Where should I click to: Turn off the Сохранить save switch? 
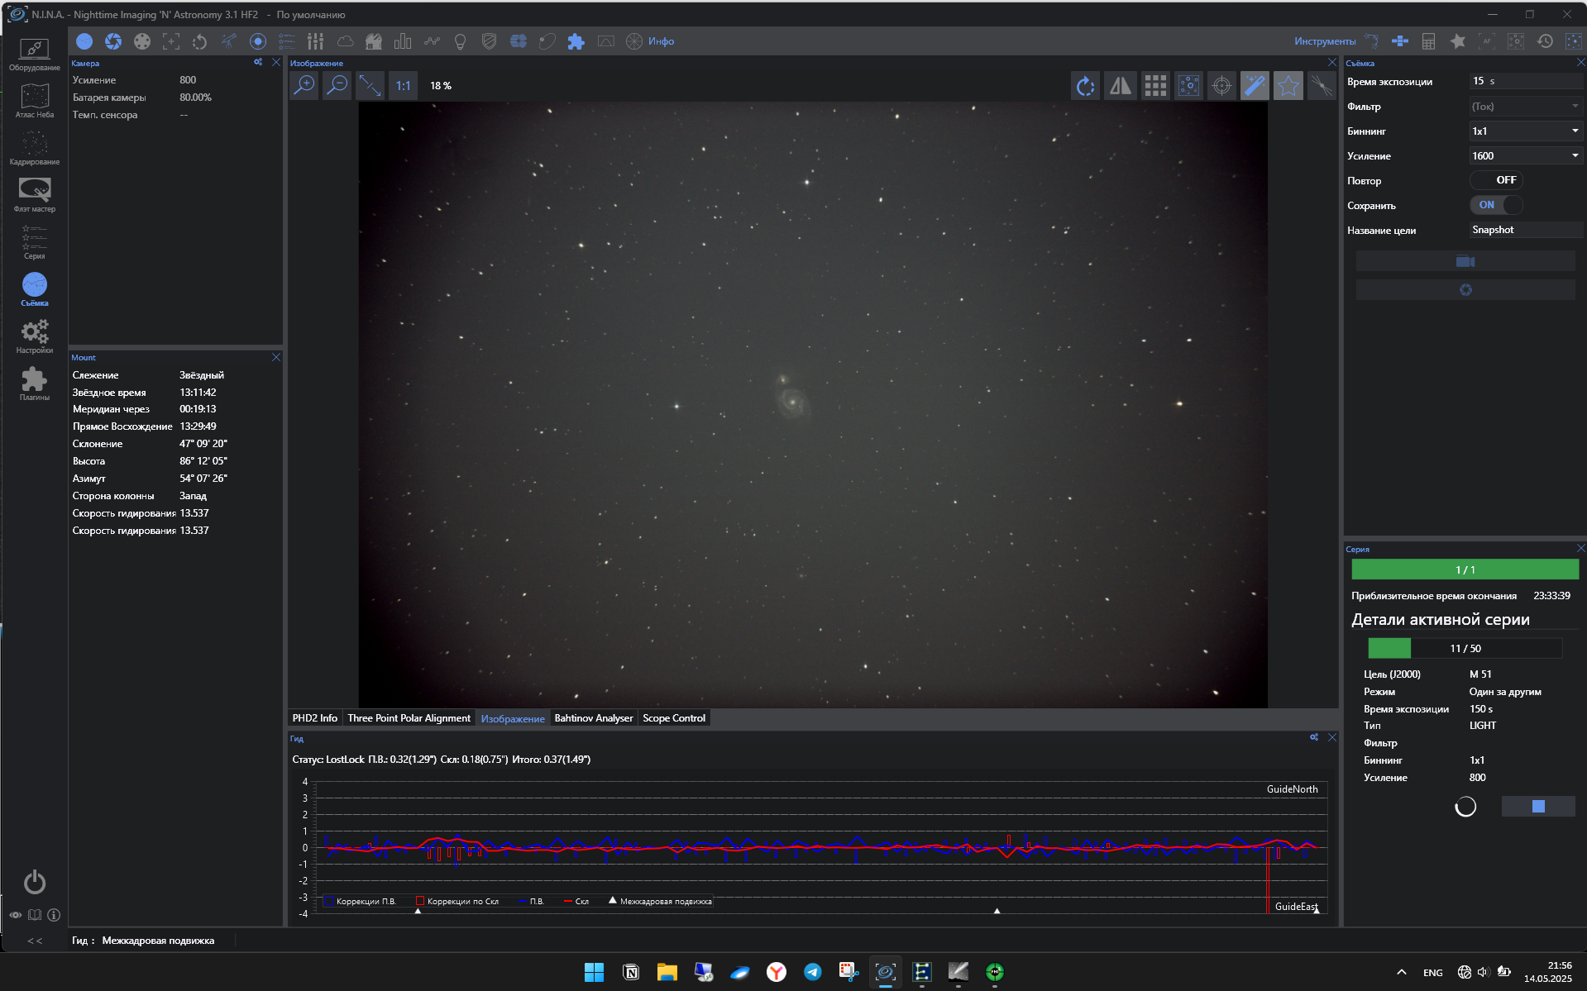(x=1496, y=205)
